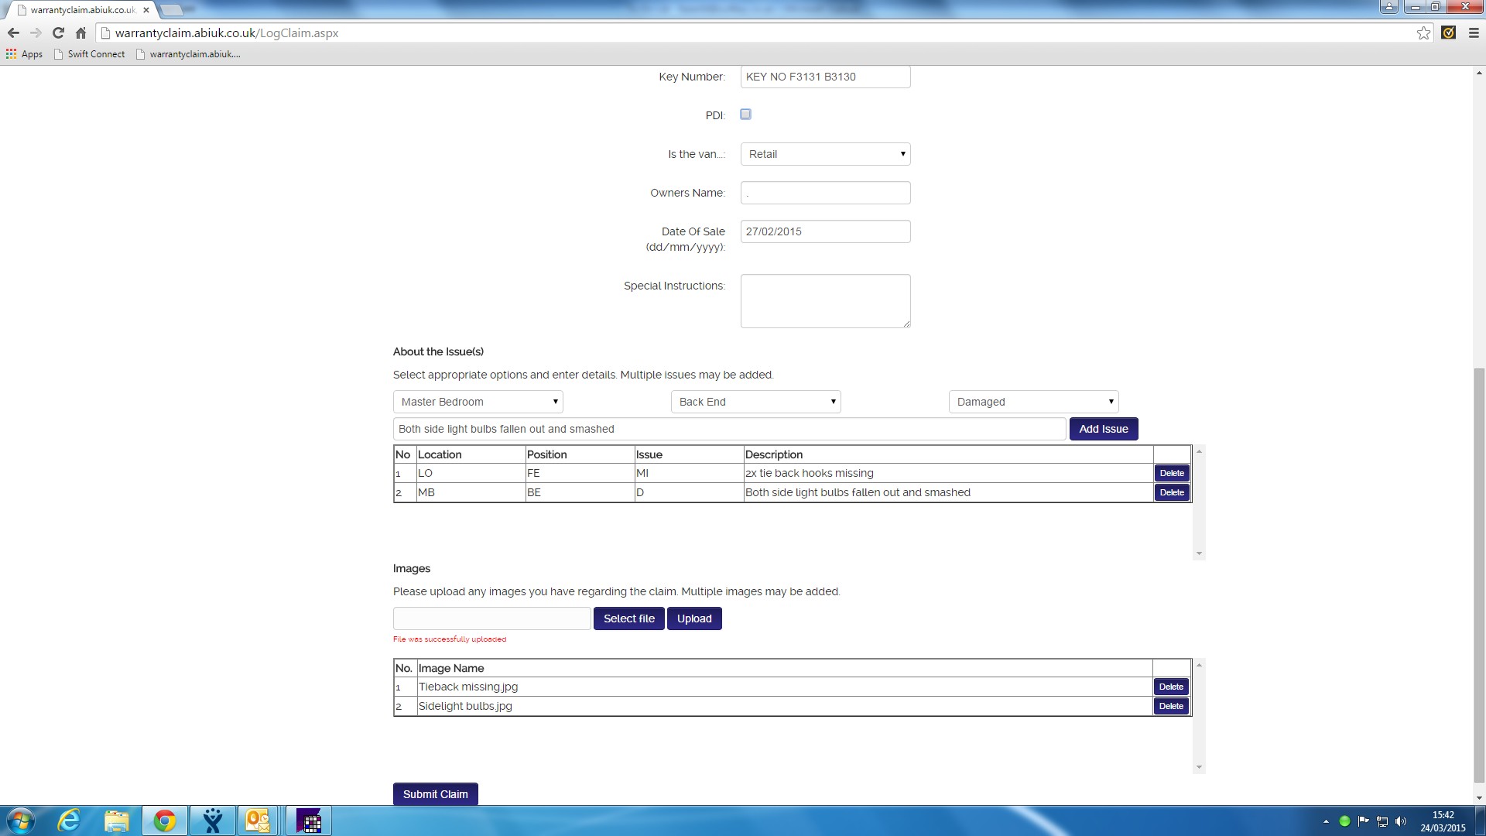Expand the Retail van type dropdown

[825, 154]
